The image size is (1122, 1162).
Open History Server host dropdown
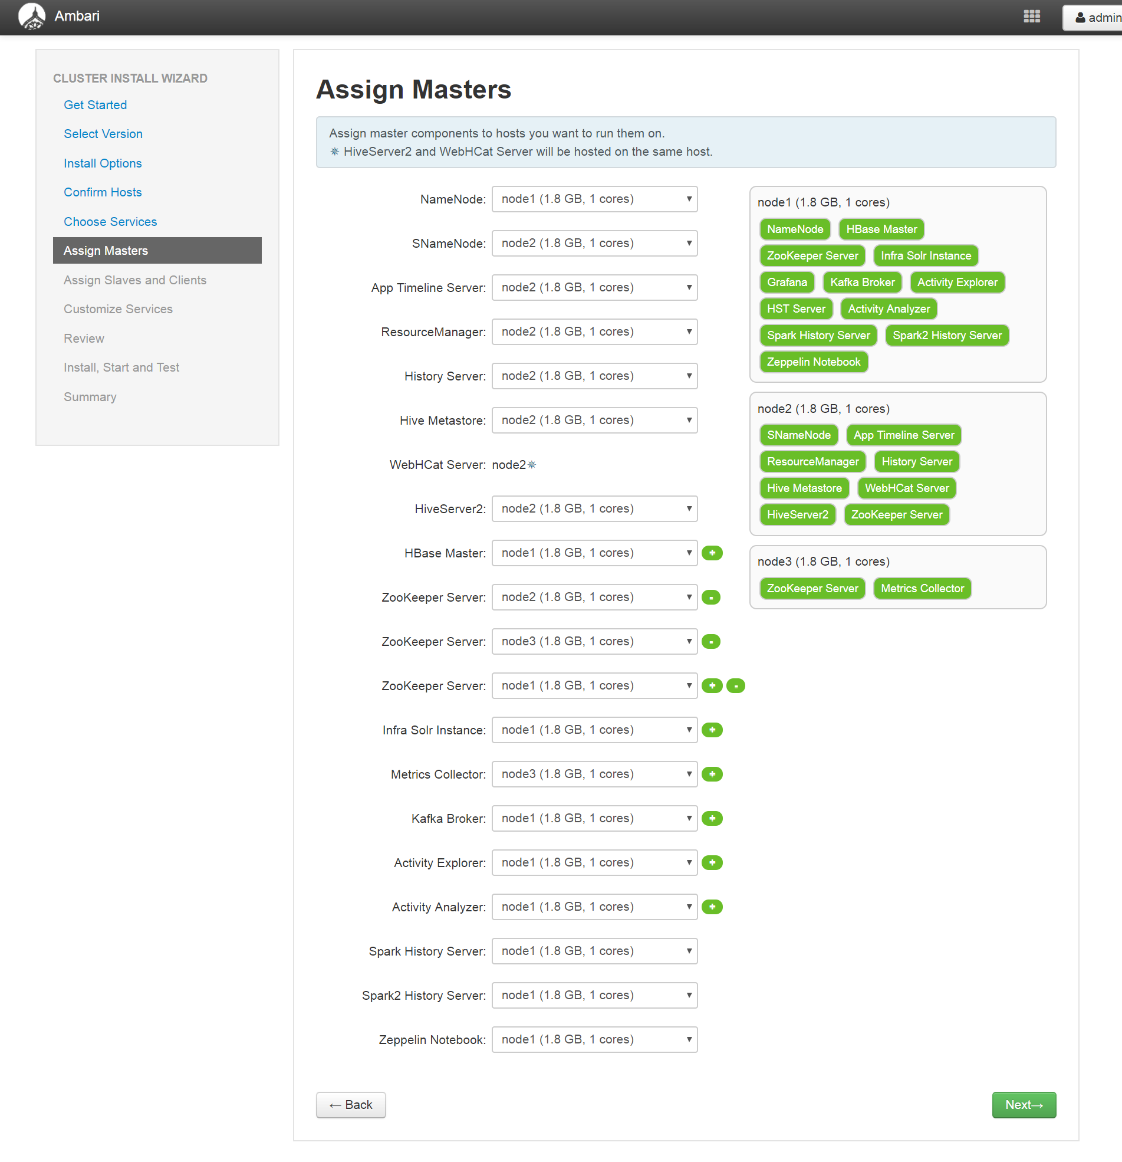(x=594, y=376)
